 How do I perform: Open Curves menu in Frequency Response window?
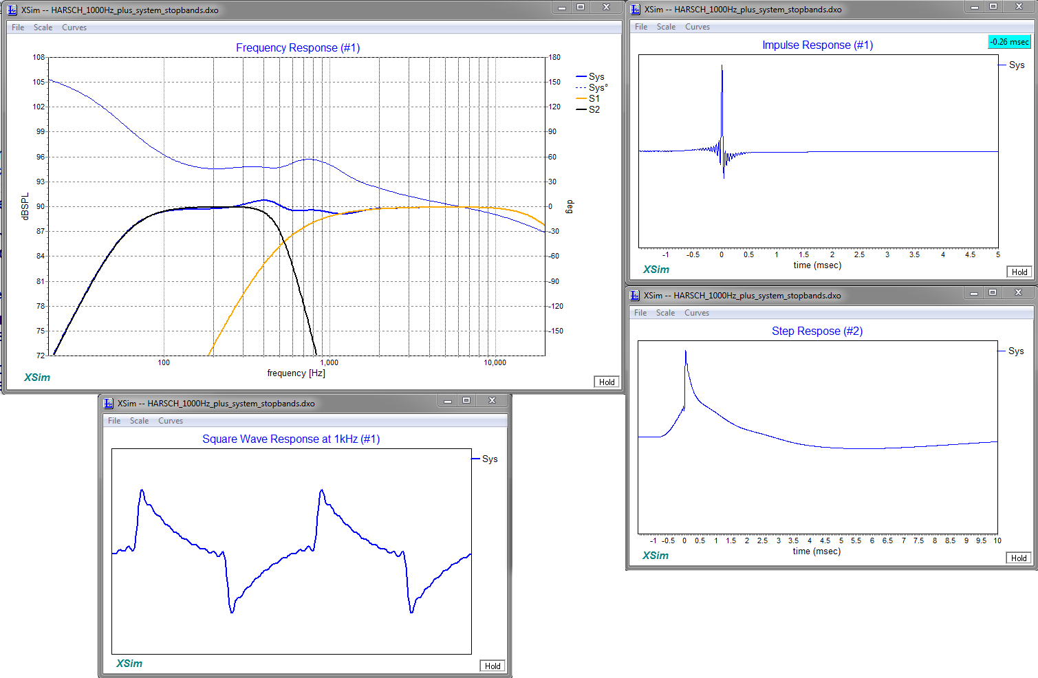tap(74, 28)
